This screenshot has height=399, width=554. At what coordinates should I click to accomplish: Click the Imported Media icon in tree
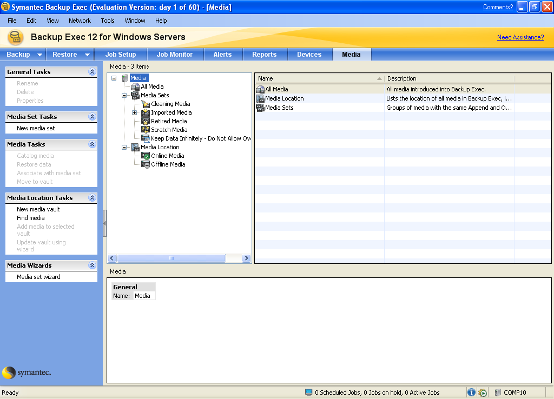coord(146,112)
